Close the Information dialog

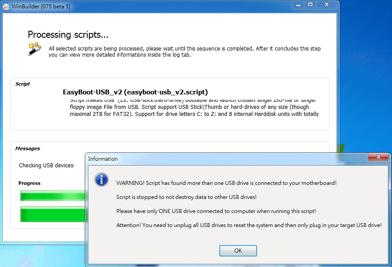[378, 157]
